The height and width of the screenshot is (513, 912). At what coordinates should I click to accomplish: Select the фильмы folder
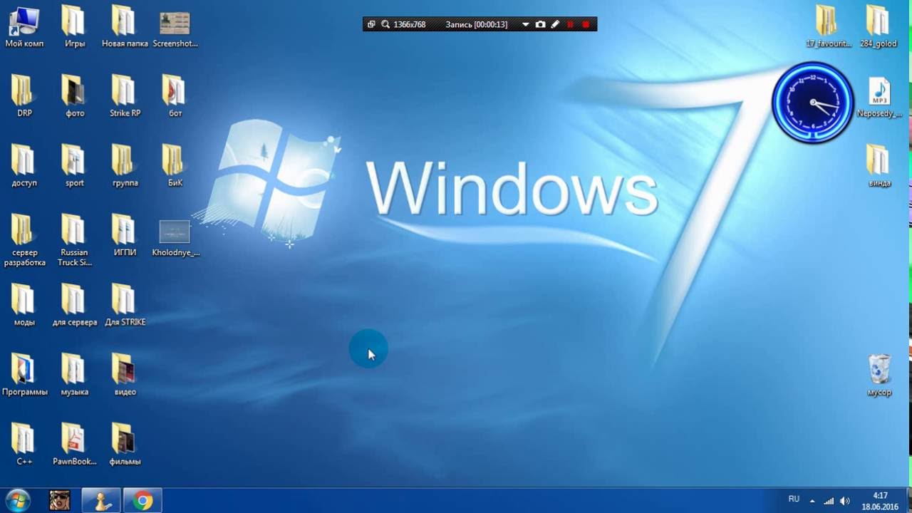[x=125, y=445]
